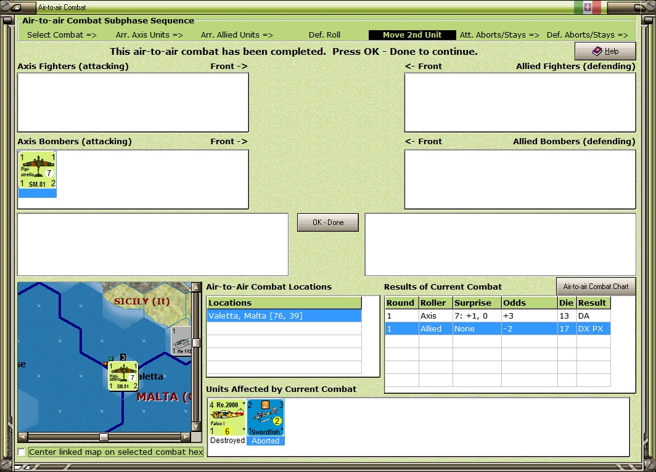Click the Arr. Allied Units subphase step
The image size is (656, 472).
click(x=237, y=35)
